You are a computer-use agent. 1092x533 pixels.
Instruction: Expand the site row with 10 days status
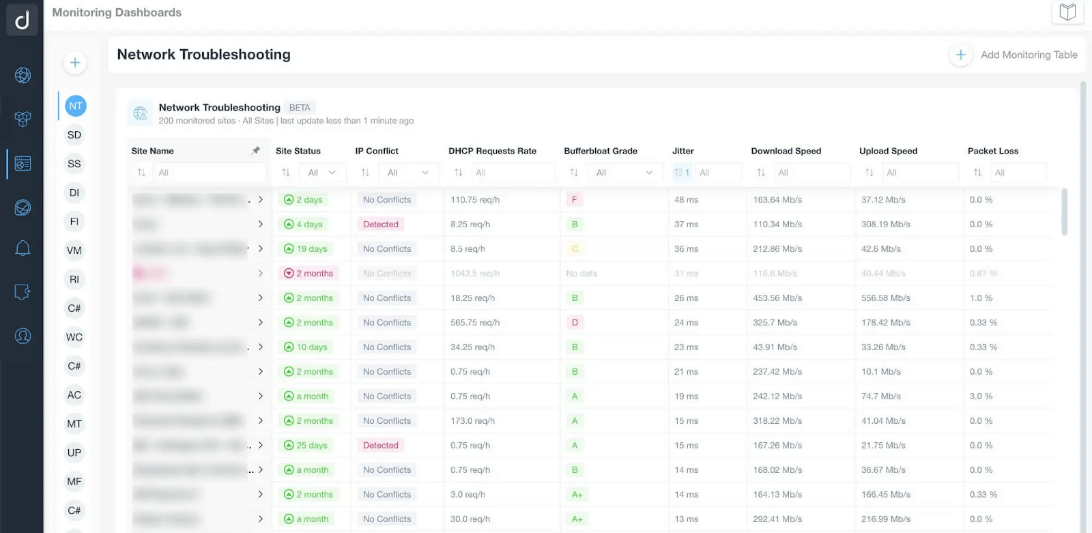pos(261,347)
